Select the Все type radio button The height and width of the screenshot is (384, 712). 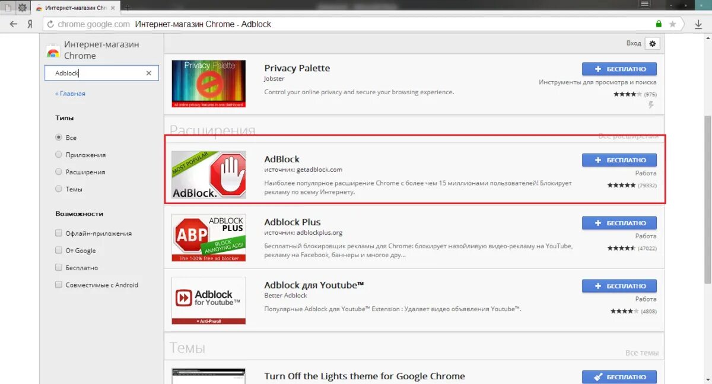click(59, 137)
